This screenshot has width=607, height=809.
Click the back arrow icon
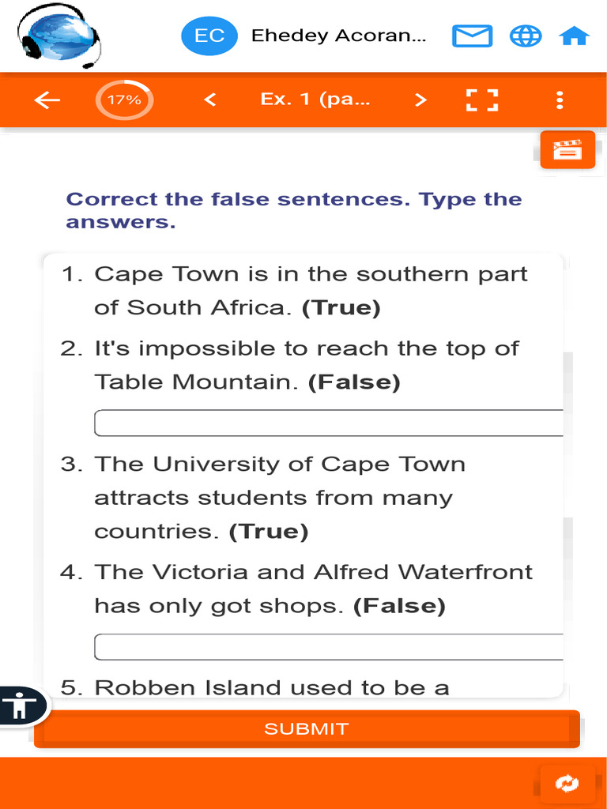coord(47,100)
